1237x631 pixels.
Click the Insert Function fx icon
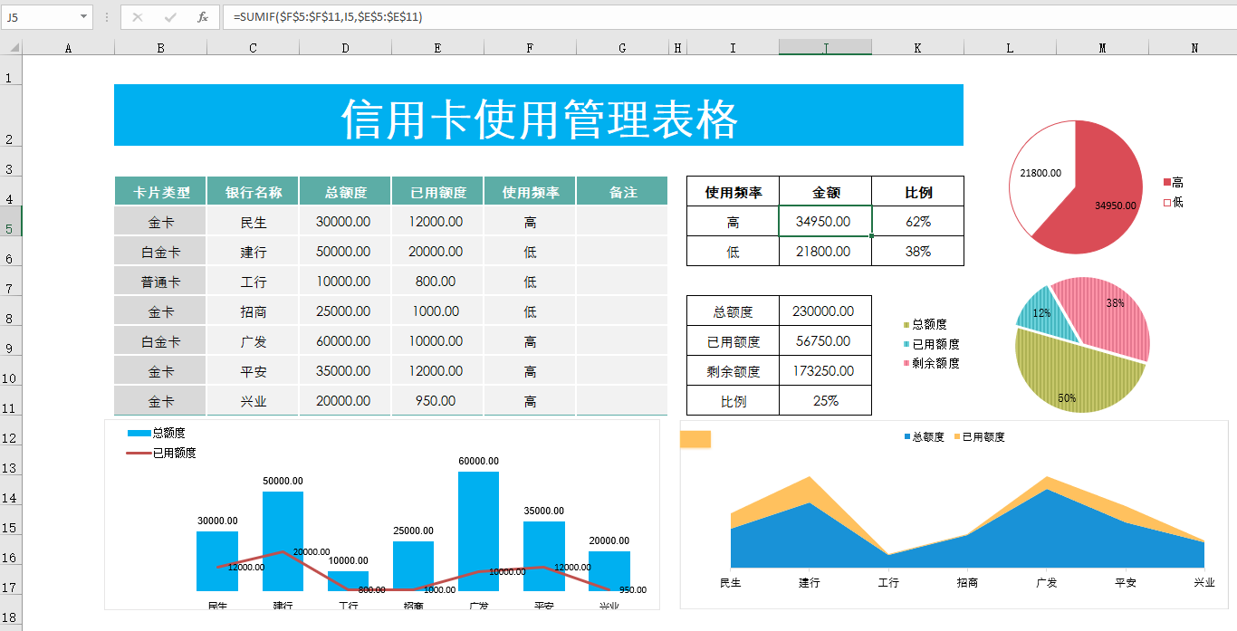203,17
